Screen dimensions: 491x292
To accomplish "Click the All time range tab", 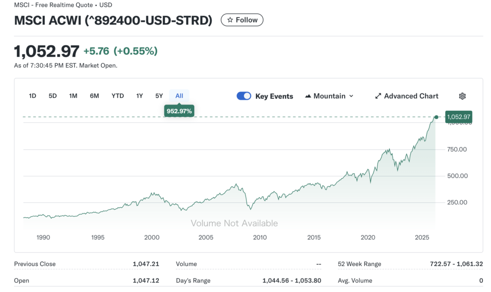I will coord(179,96).
